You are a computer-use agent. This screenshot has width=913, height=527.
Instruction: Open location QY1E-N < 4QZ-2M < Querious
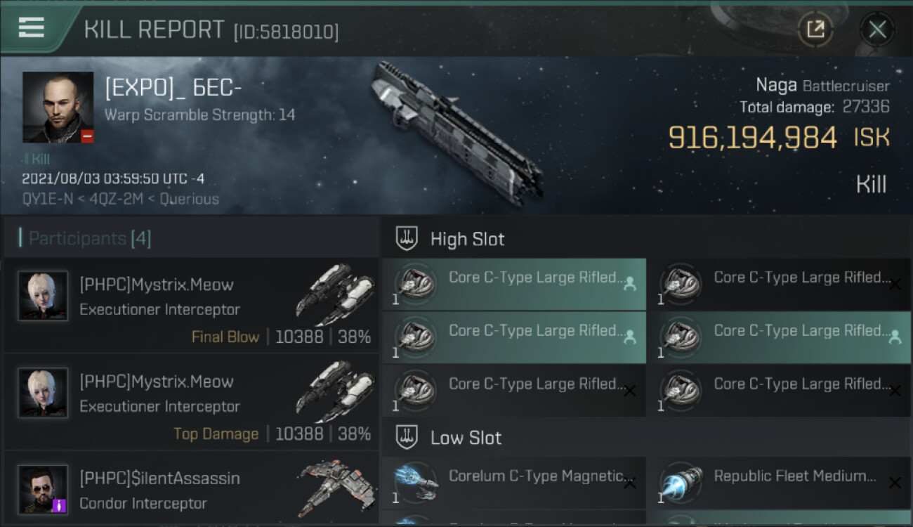point(120,199)
